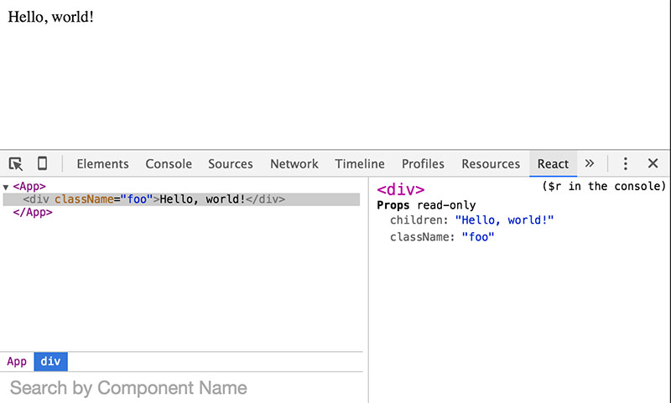Click the App breadcrumb
This screenshot has width=671, height=403.
coord(17,362)
